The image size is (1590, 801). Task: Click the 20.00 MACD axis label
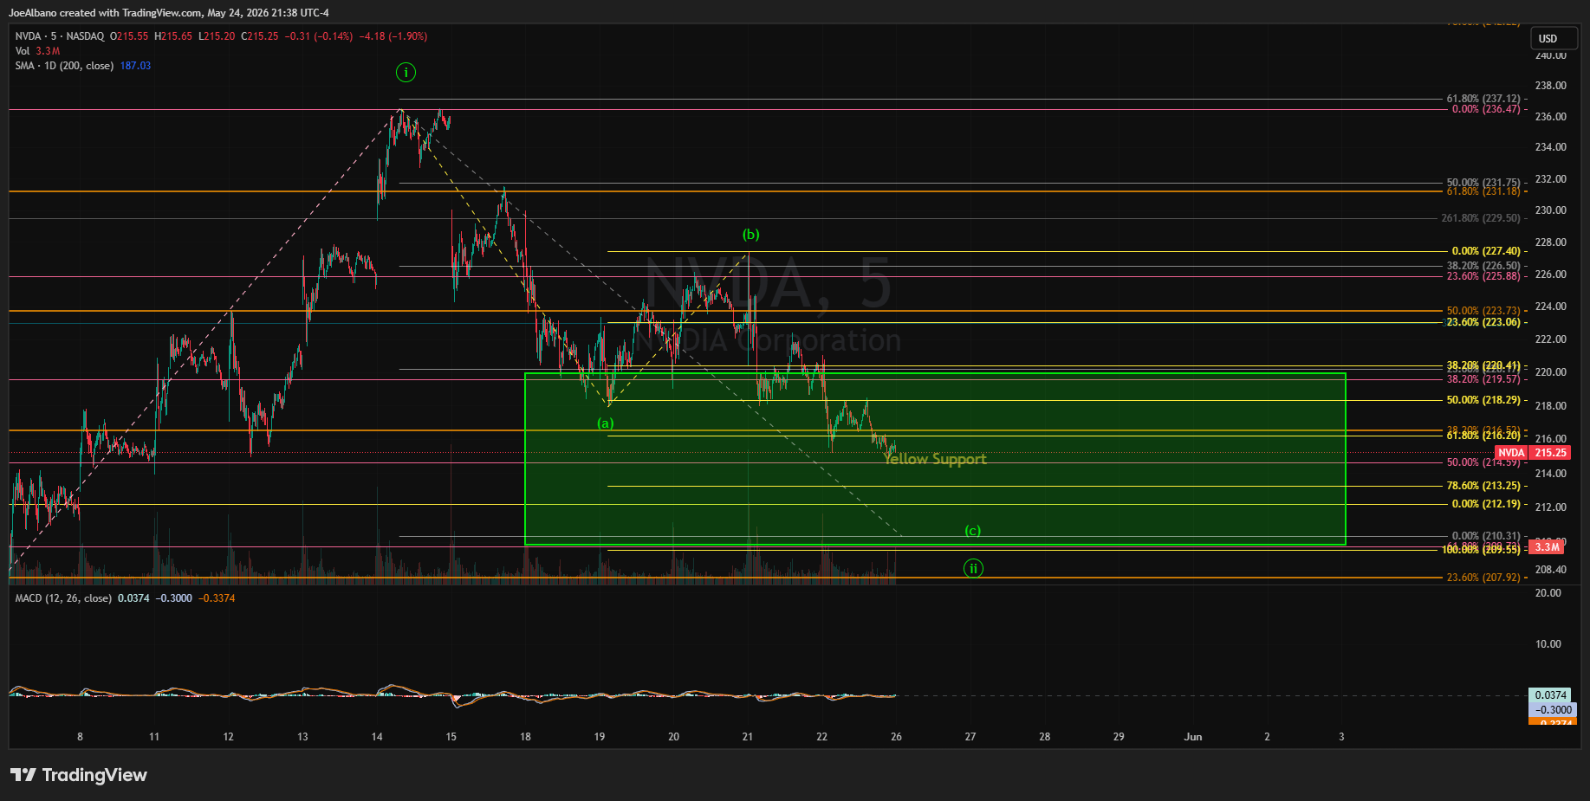(x=1548, y=593)
